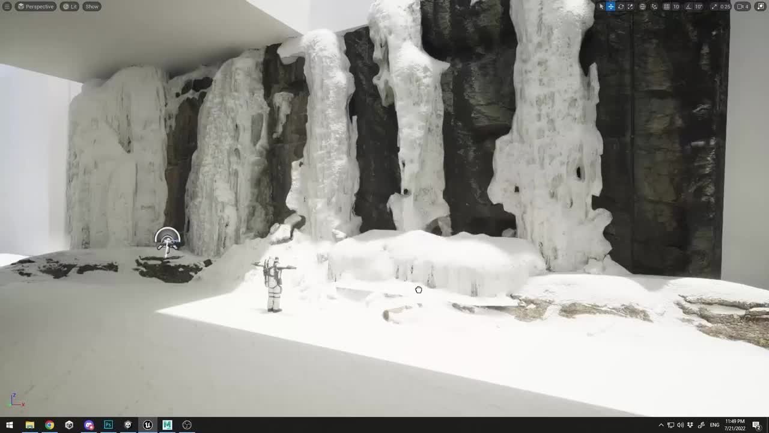The image size is (769, 433).
Task: Open the purple round app in taskbar
Action: 89,425
